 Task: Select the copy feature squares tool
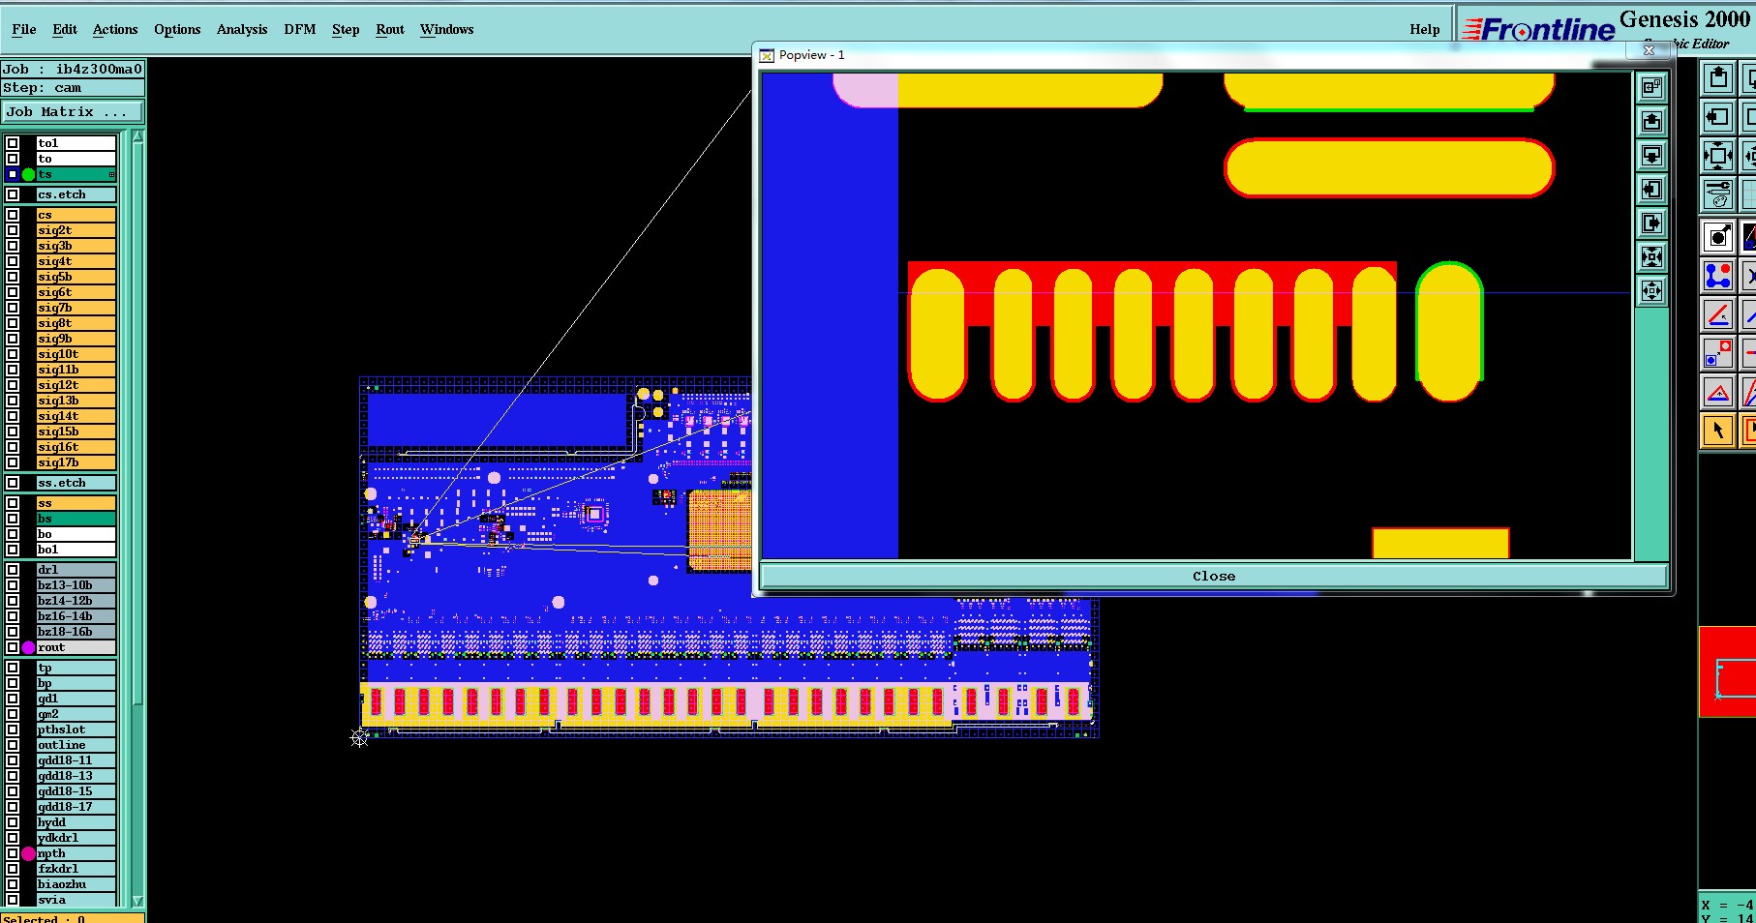coord(1718,353)
